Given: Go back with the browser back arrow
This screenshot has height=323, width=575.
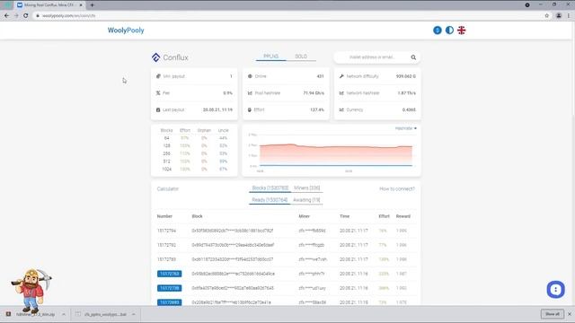Looking at the screenshot, I should tap(6, 16).
